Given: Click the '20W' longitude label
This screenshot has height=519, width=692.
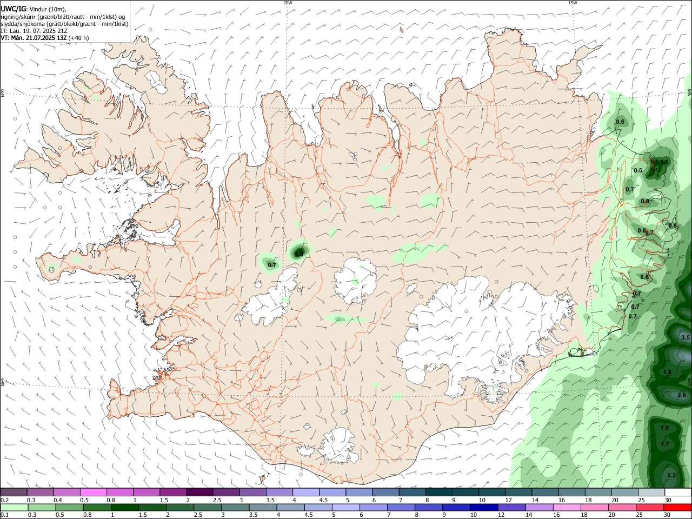Looking at the screenshot, I should (288, 3).
